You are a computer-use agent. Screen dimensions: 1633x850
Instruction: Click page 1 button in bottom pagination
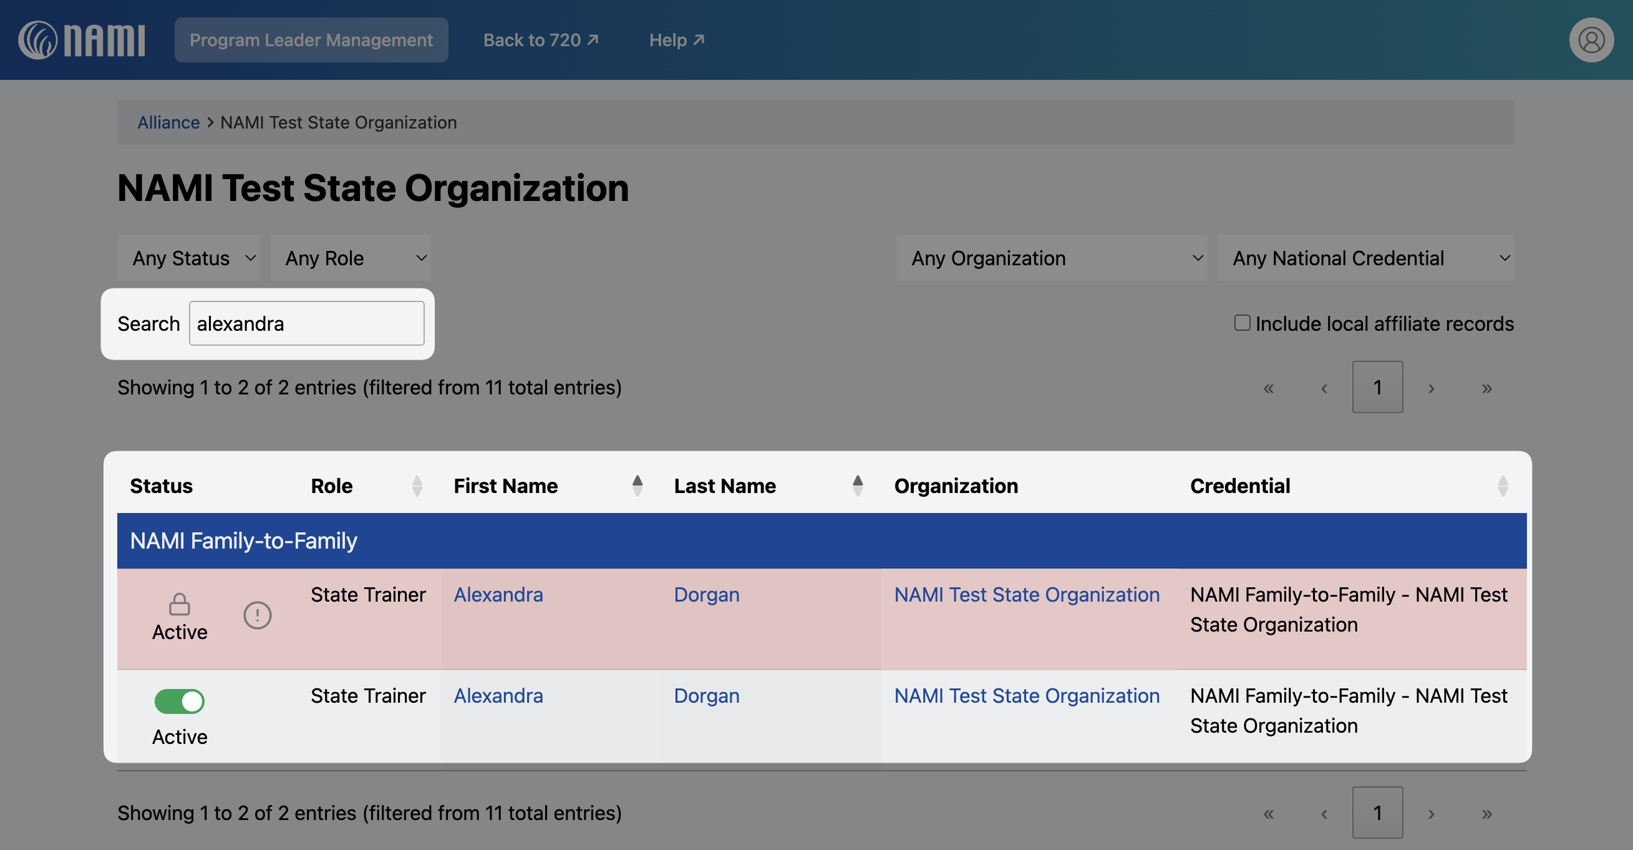(x=1377, y=813)
